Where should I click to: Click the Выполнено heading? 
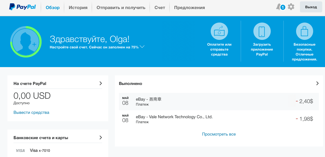pos(131,84)
